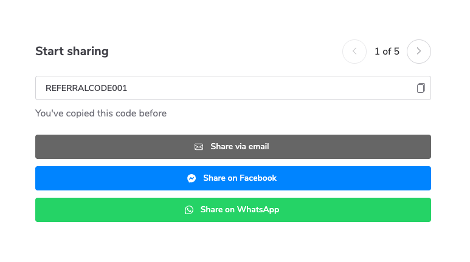Select the REFERRALCODE001 text
This screenshot has width=470, height=262.
click(86, 88)
